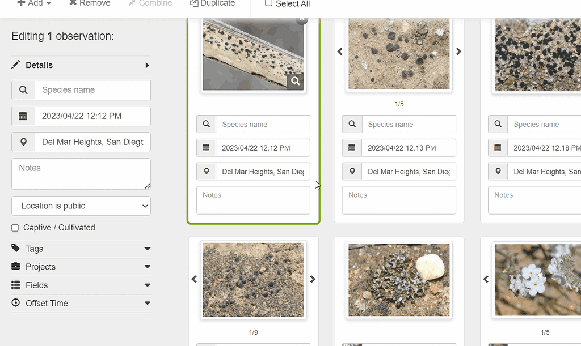Image resolution: width=581 pixels, height=346 pixels.
Task: Open the species name search for the selected observation
Action: tap(206, 124)
